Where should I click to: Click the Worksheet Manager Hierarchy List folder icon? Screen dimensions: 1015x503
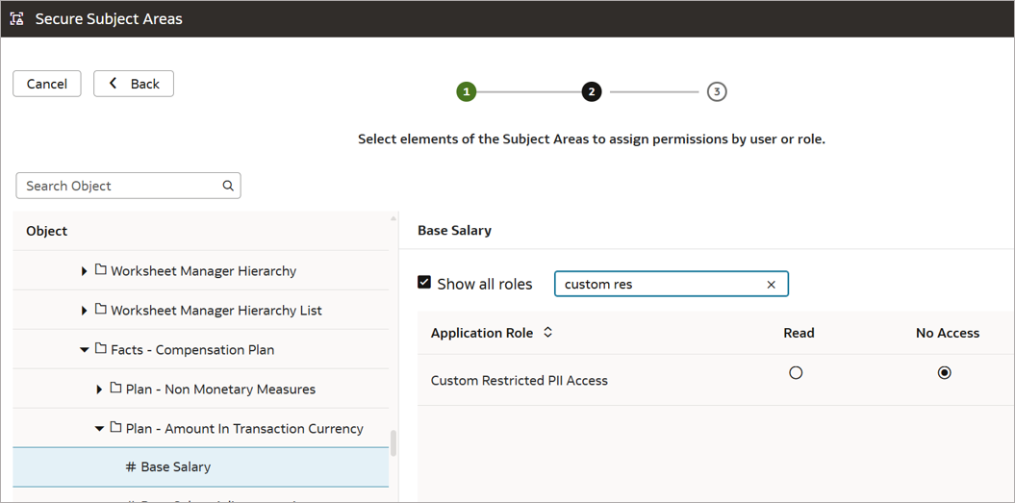(x=100, y=311)
